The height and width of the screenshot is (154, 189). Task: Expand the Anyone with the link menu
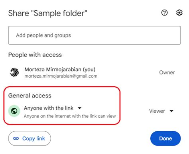click(x=53, y=108)
